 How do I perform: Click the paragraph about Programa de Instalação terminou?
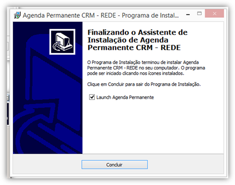(x=146, y=68)
